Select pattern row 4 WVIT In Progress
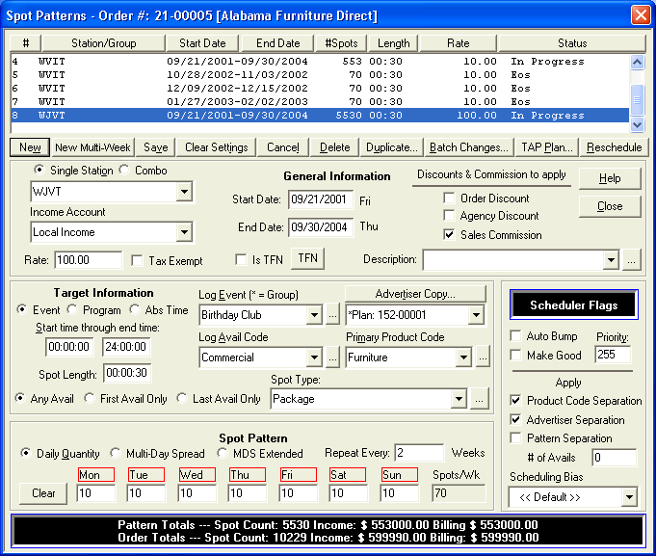Viewport: 656px width, 556px height. [320, 62]
